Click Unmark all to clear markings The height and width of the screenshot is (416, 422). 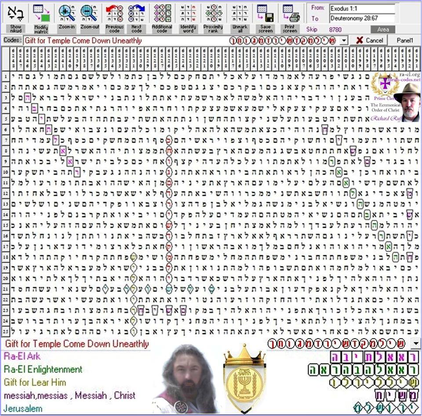pos(239,13)
